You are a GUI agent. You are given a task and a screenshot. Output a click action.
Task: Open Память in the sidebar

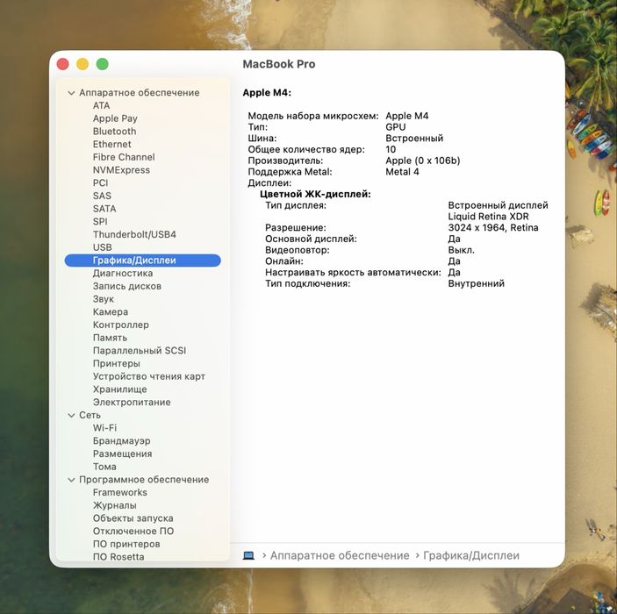click(x=110, y=338)
